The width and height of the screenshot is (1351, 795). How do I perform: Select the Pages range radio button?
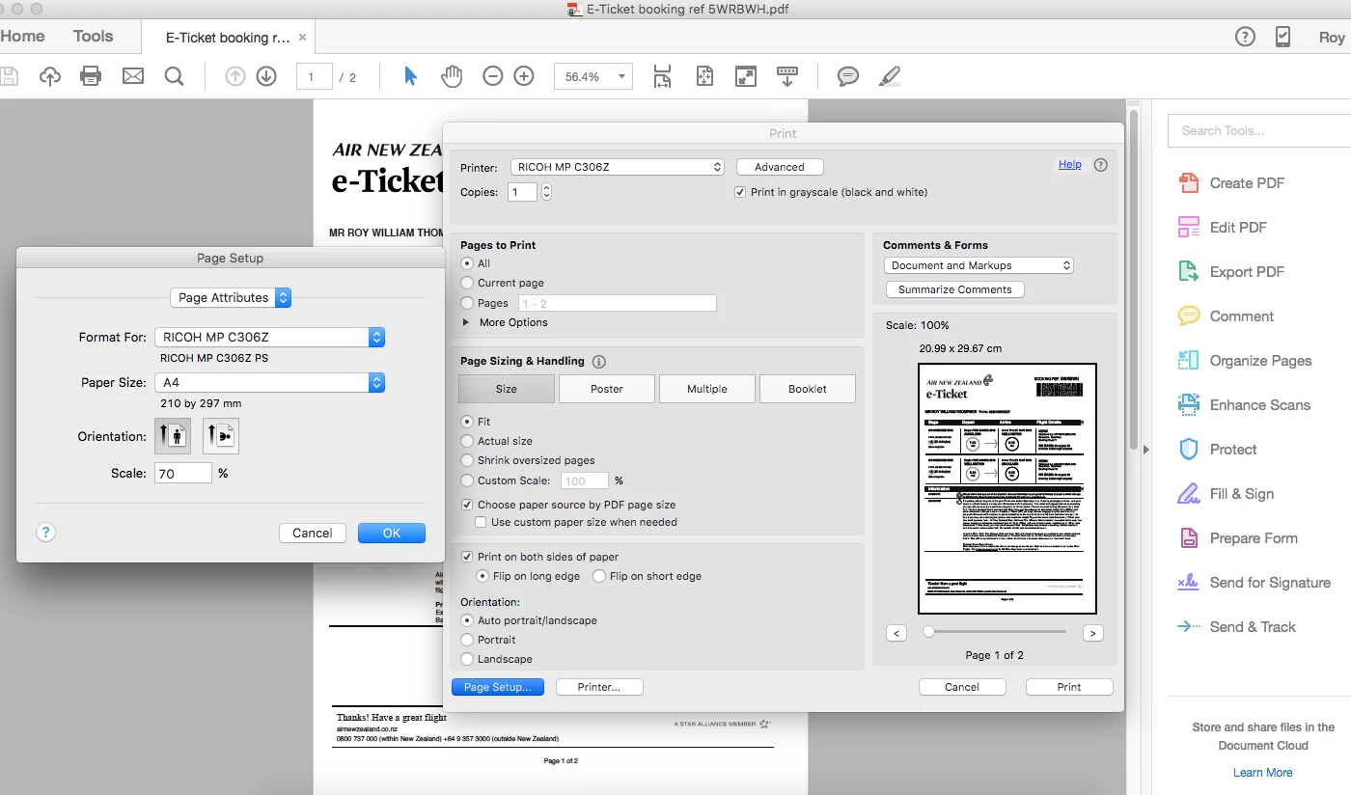(x=467, y=303)
